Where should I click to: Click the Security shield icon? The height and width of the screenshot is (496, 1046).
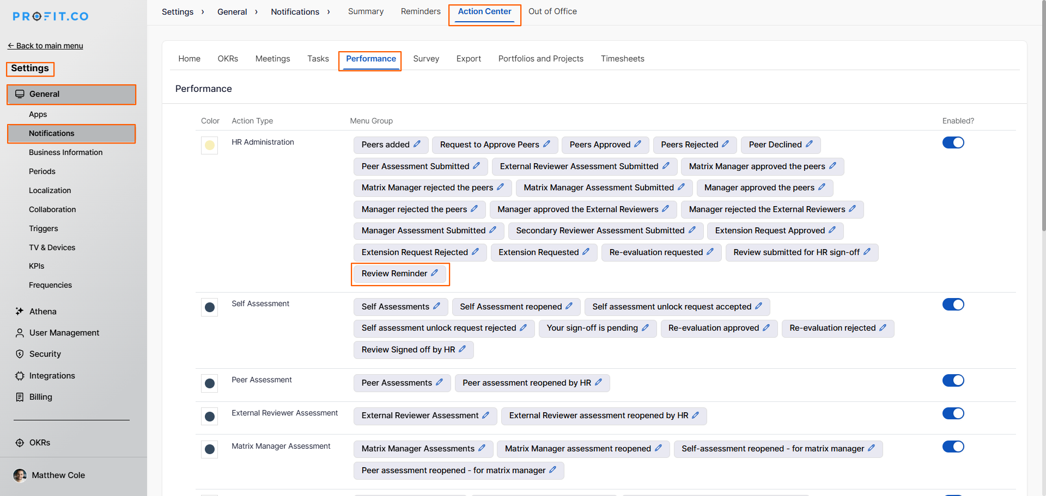click(20, 354)
